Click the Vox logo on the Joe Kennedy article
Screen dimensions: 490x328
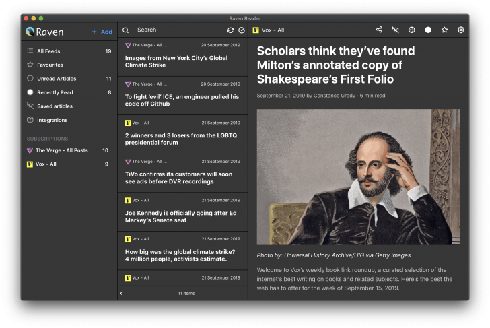click(x=128, y=201)
